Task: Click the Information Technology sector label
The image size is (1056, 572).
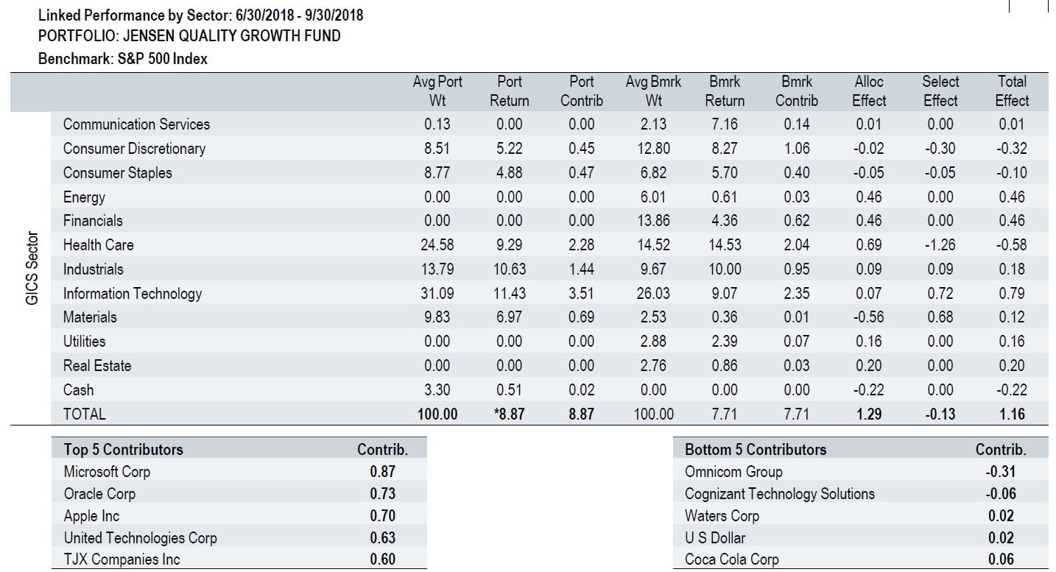Action: pyautogui.click(x=132, y=294)
